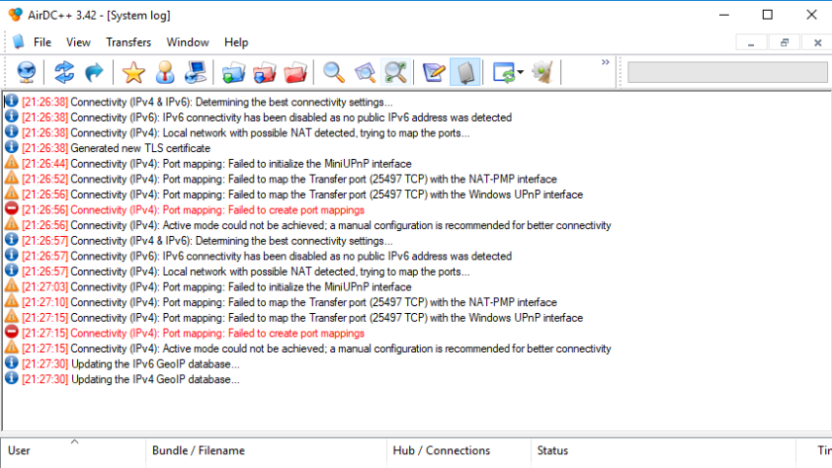Click the Reconnect blue arrows icon
This screenshot has width=832, height=468.
point(64,72)
